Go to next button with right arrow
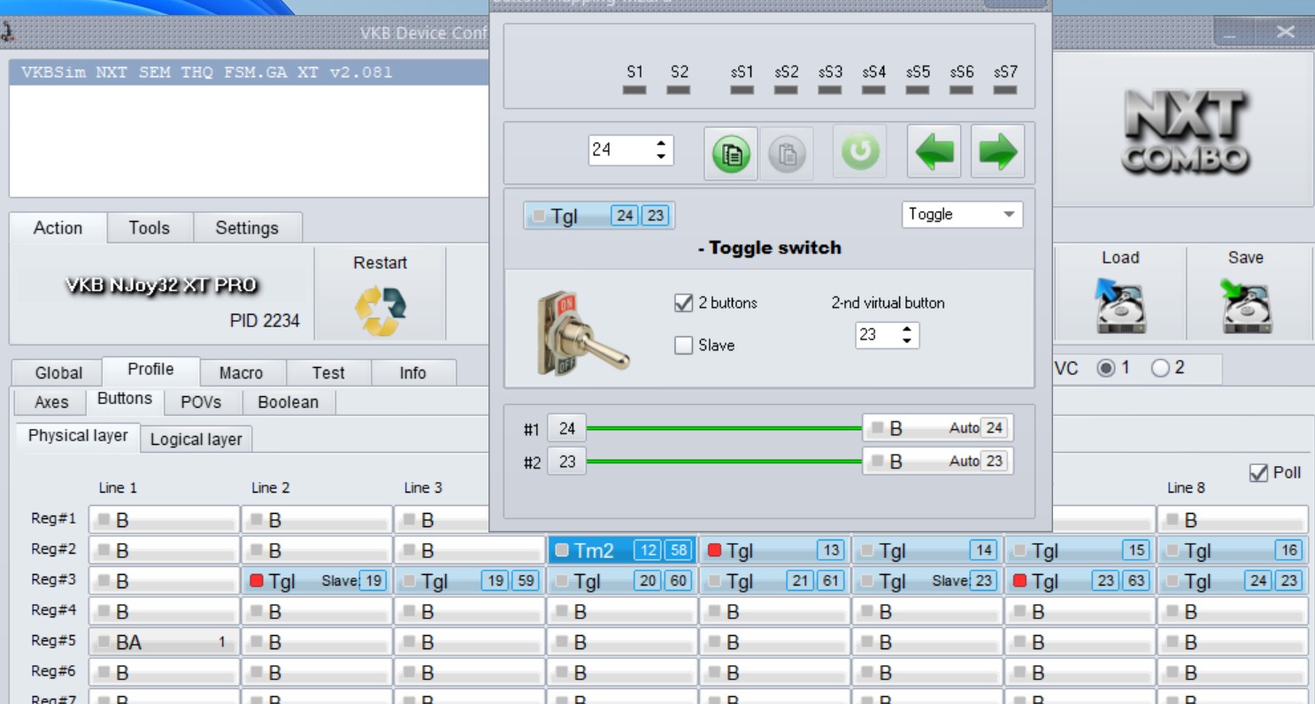1315x704 pixels. pyautogui.click(x=998, y=152)
